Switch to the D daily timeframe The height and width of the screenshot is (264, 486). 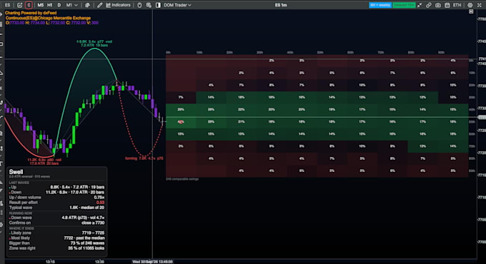59,5
